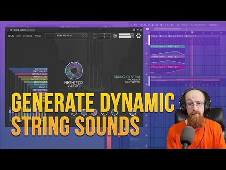Image resolution: width=226 pixels, height=170 pixels.
Task: Click the Attack knob in String Central
Action: point(73,112)
